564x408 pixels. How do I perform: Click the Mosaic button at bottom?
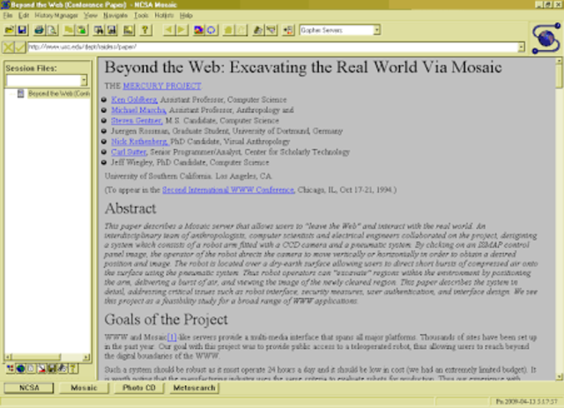[85, 388]
